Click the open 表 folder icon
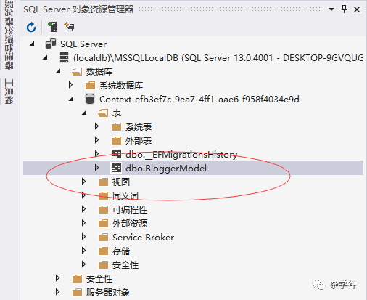 point(103,113)
